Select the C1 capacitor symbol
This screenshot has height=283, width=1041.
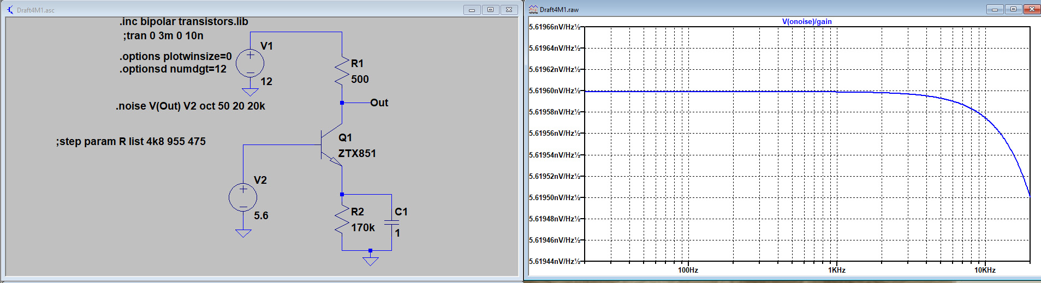point(391,222)
